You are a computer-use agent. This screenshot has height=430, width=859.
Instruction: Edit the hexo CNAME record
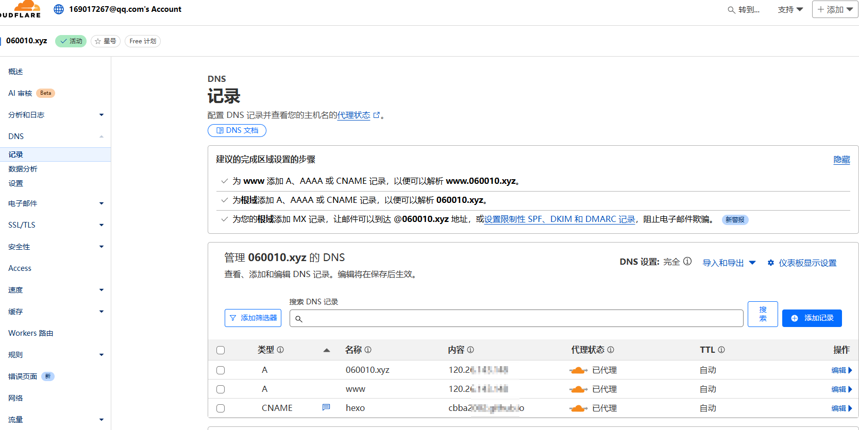(842, 408)
